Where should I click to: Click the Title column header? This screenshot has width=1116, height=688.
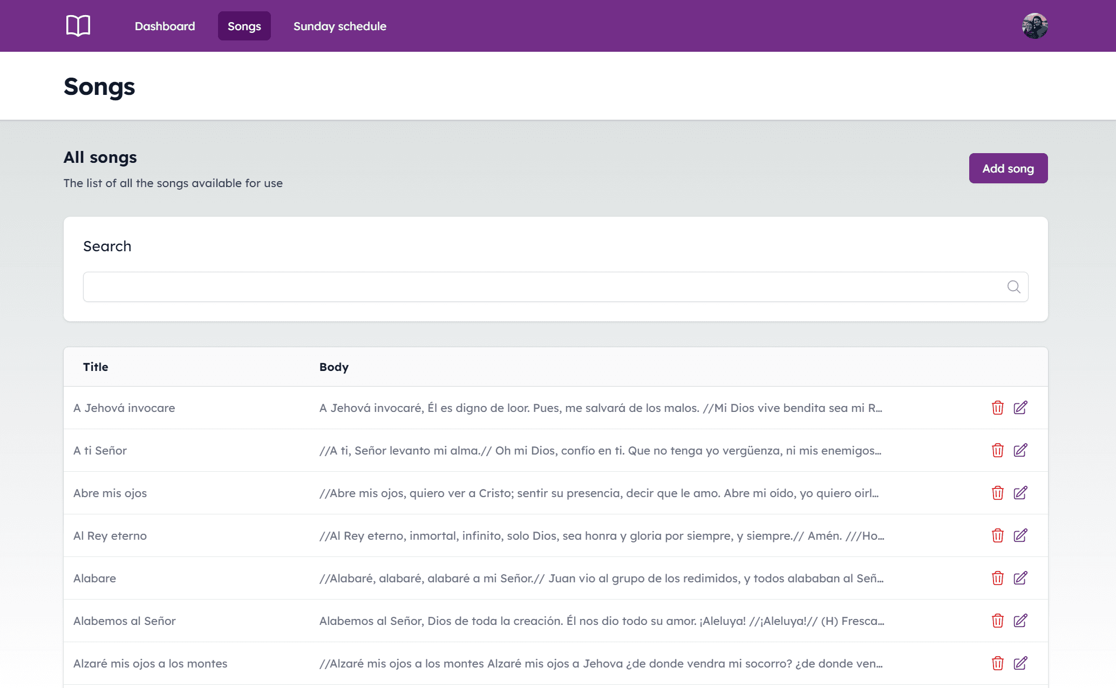click(x=96, y=367)
